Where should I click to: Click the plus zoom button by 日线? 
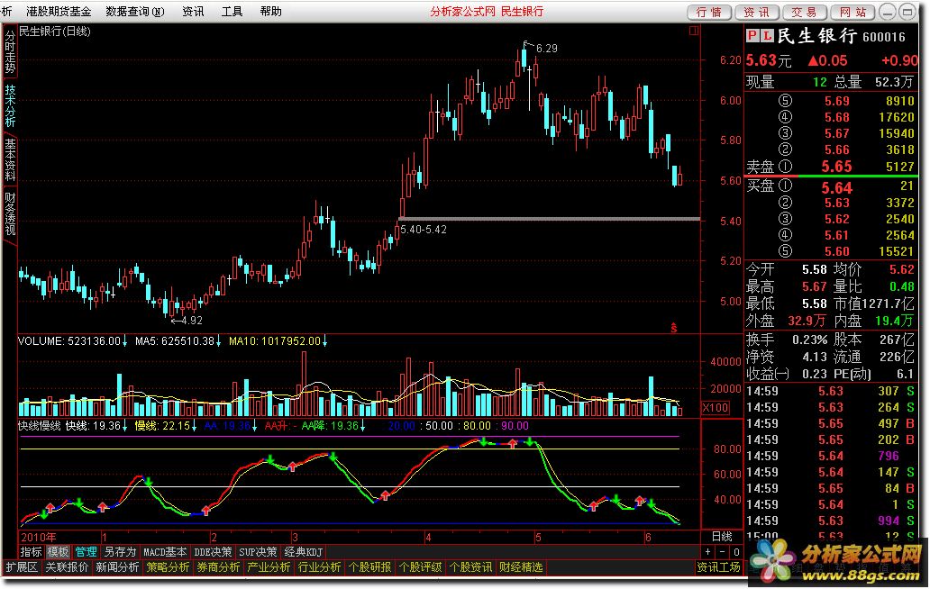(x=707, y=552)
